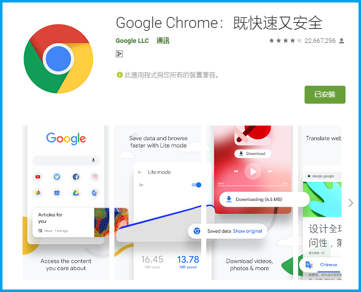Click the Instagram shortcut icon in first screenshot
This screenshot has height=292, width=361.
point(95,177)
